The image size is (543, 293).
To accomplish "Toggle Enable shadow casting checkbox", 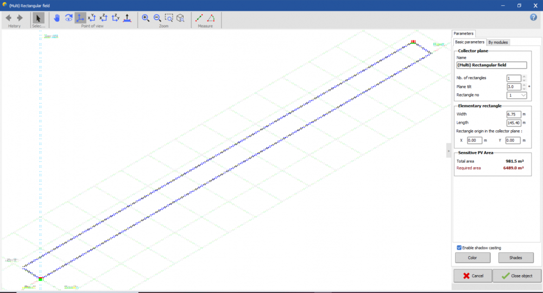I will pos(459,247).
